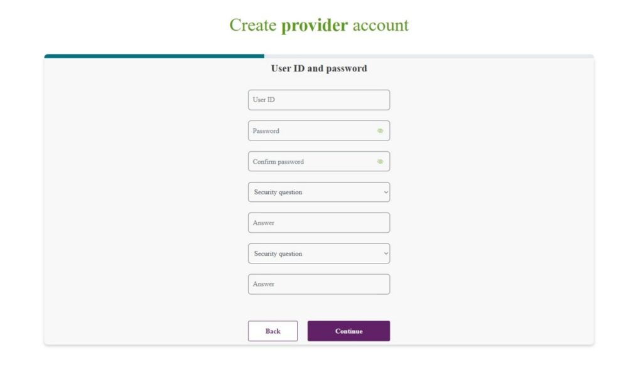Click the first Answer input
This screenshot has width=643, height=372.
[x=318, y=222]
